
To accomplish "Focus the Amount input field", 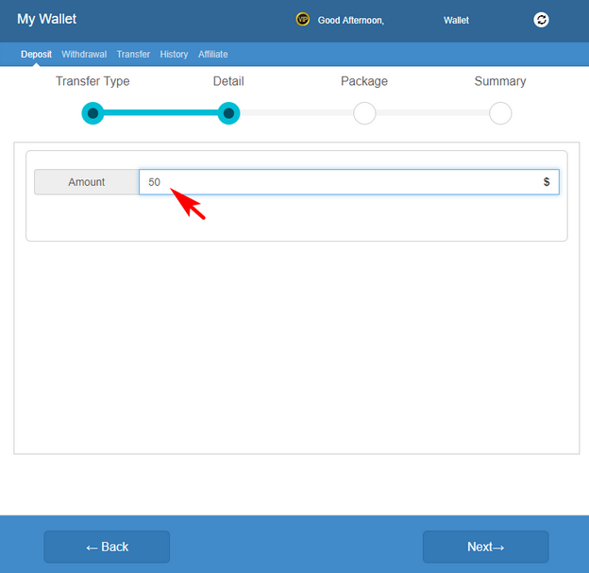I will coord(340,182).
